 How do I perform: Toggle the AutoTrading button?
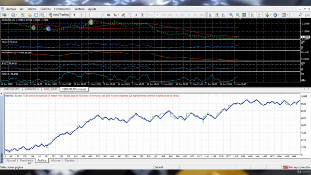point(58,15)
